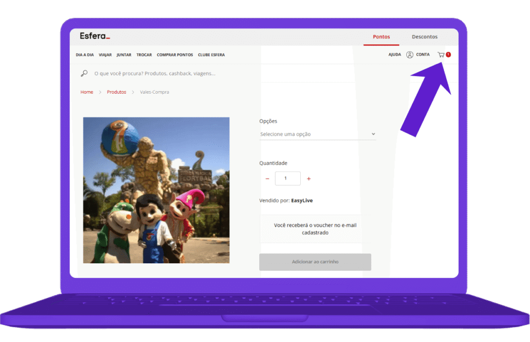This screenshot has height=342, width=530.
Task: Click the red cart notification badge
Action: point(448,54)
